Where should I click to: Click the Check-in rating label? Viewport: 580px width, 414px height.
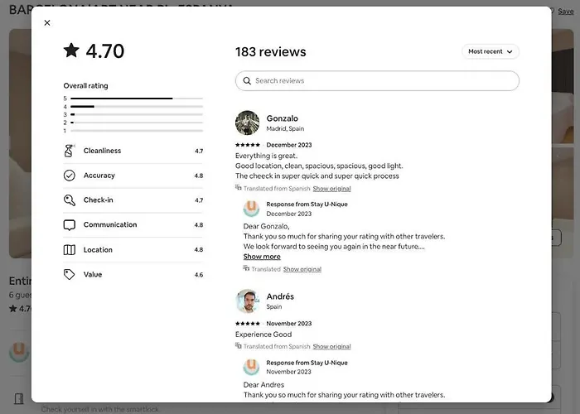click(x=98, y=200)
